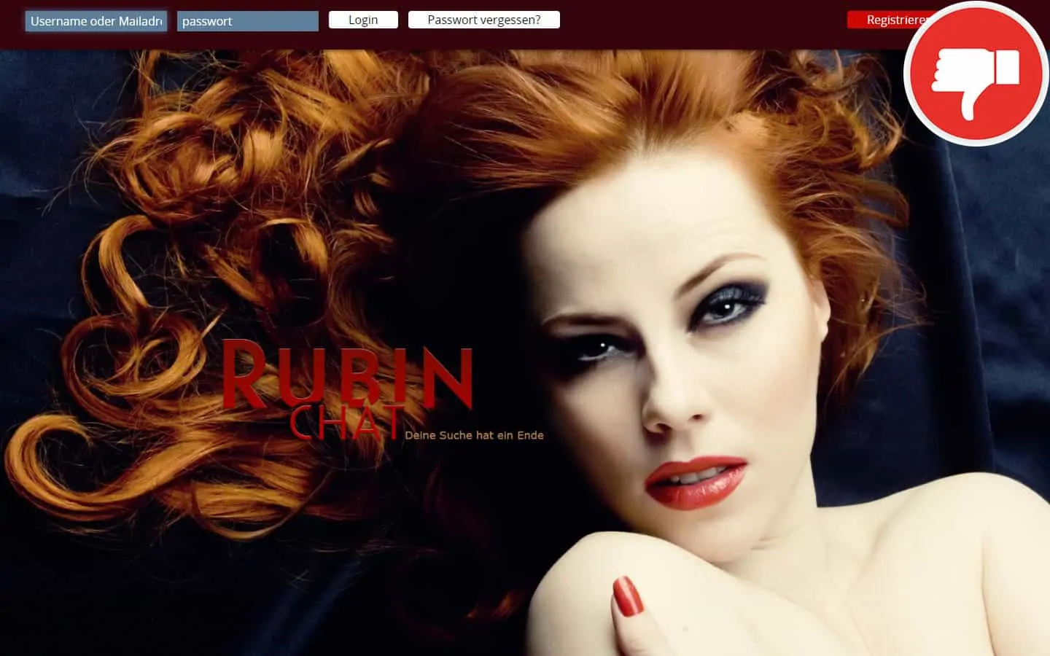Click the word Chat in the logo
Screen dimensions: 1050x656
click(345, 423)
